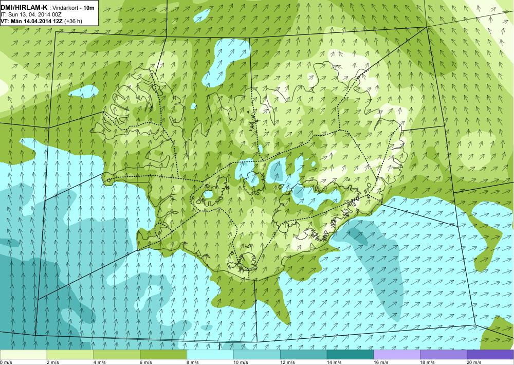Image resolution: width=514 pixels, height=365 pixels.
Task: Click the "18 m/s" legend label
Action: (428, 362)
